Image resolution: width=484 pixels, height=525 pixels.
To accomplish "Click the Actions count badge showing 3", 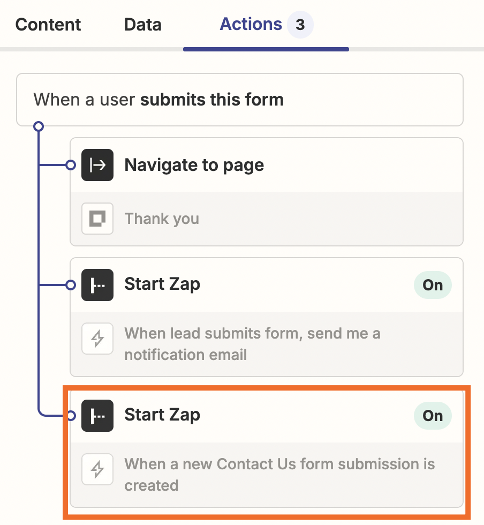I will 300,25.
